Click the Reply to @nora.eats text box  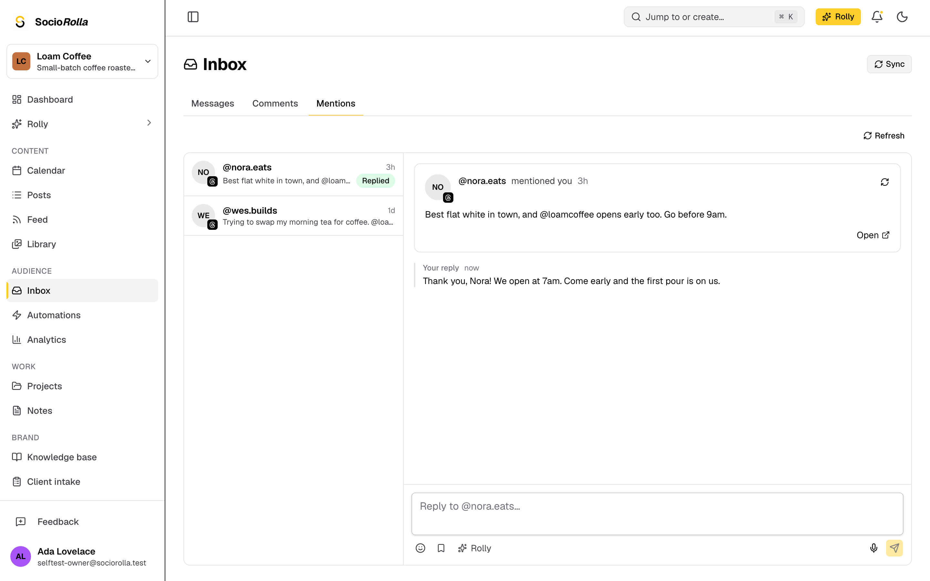point(657,514)
